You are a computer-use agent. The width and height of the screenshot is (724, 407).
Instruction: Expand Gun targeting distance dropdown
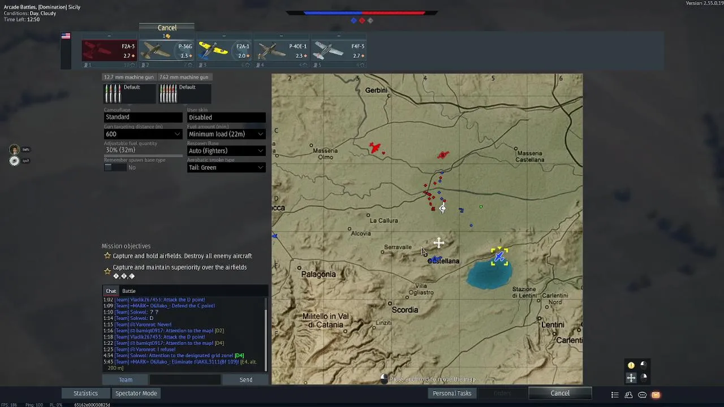pyautogui.click(x=143, y=134)
